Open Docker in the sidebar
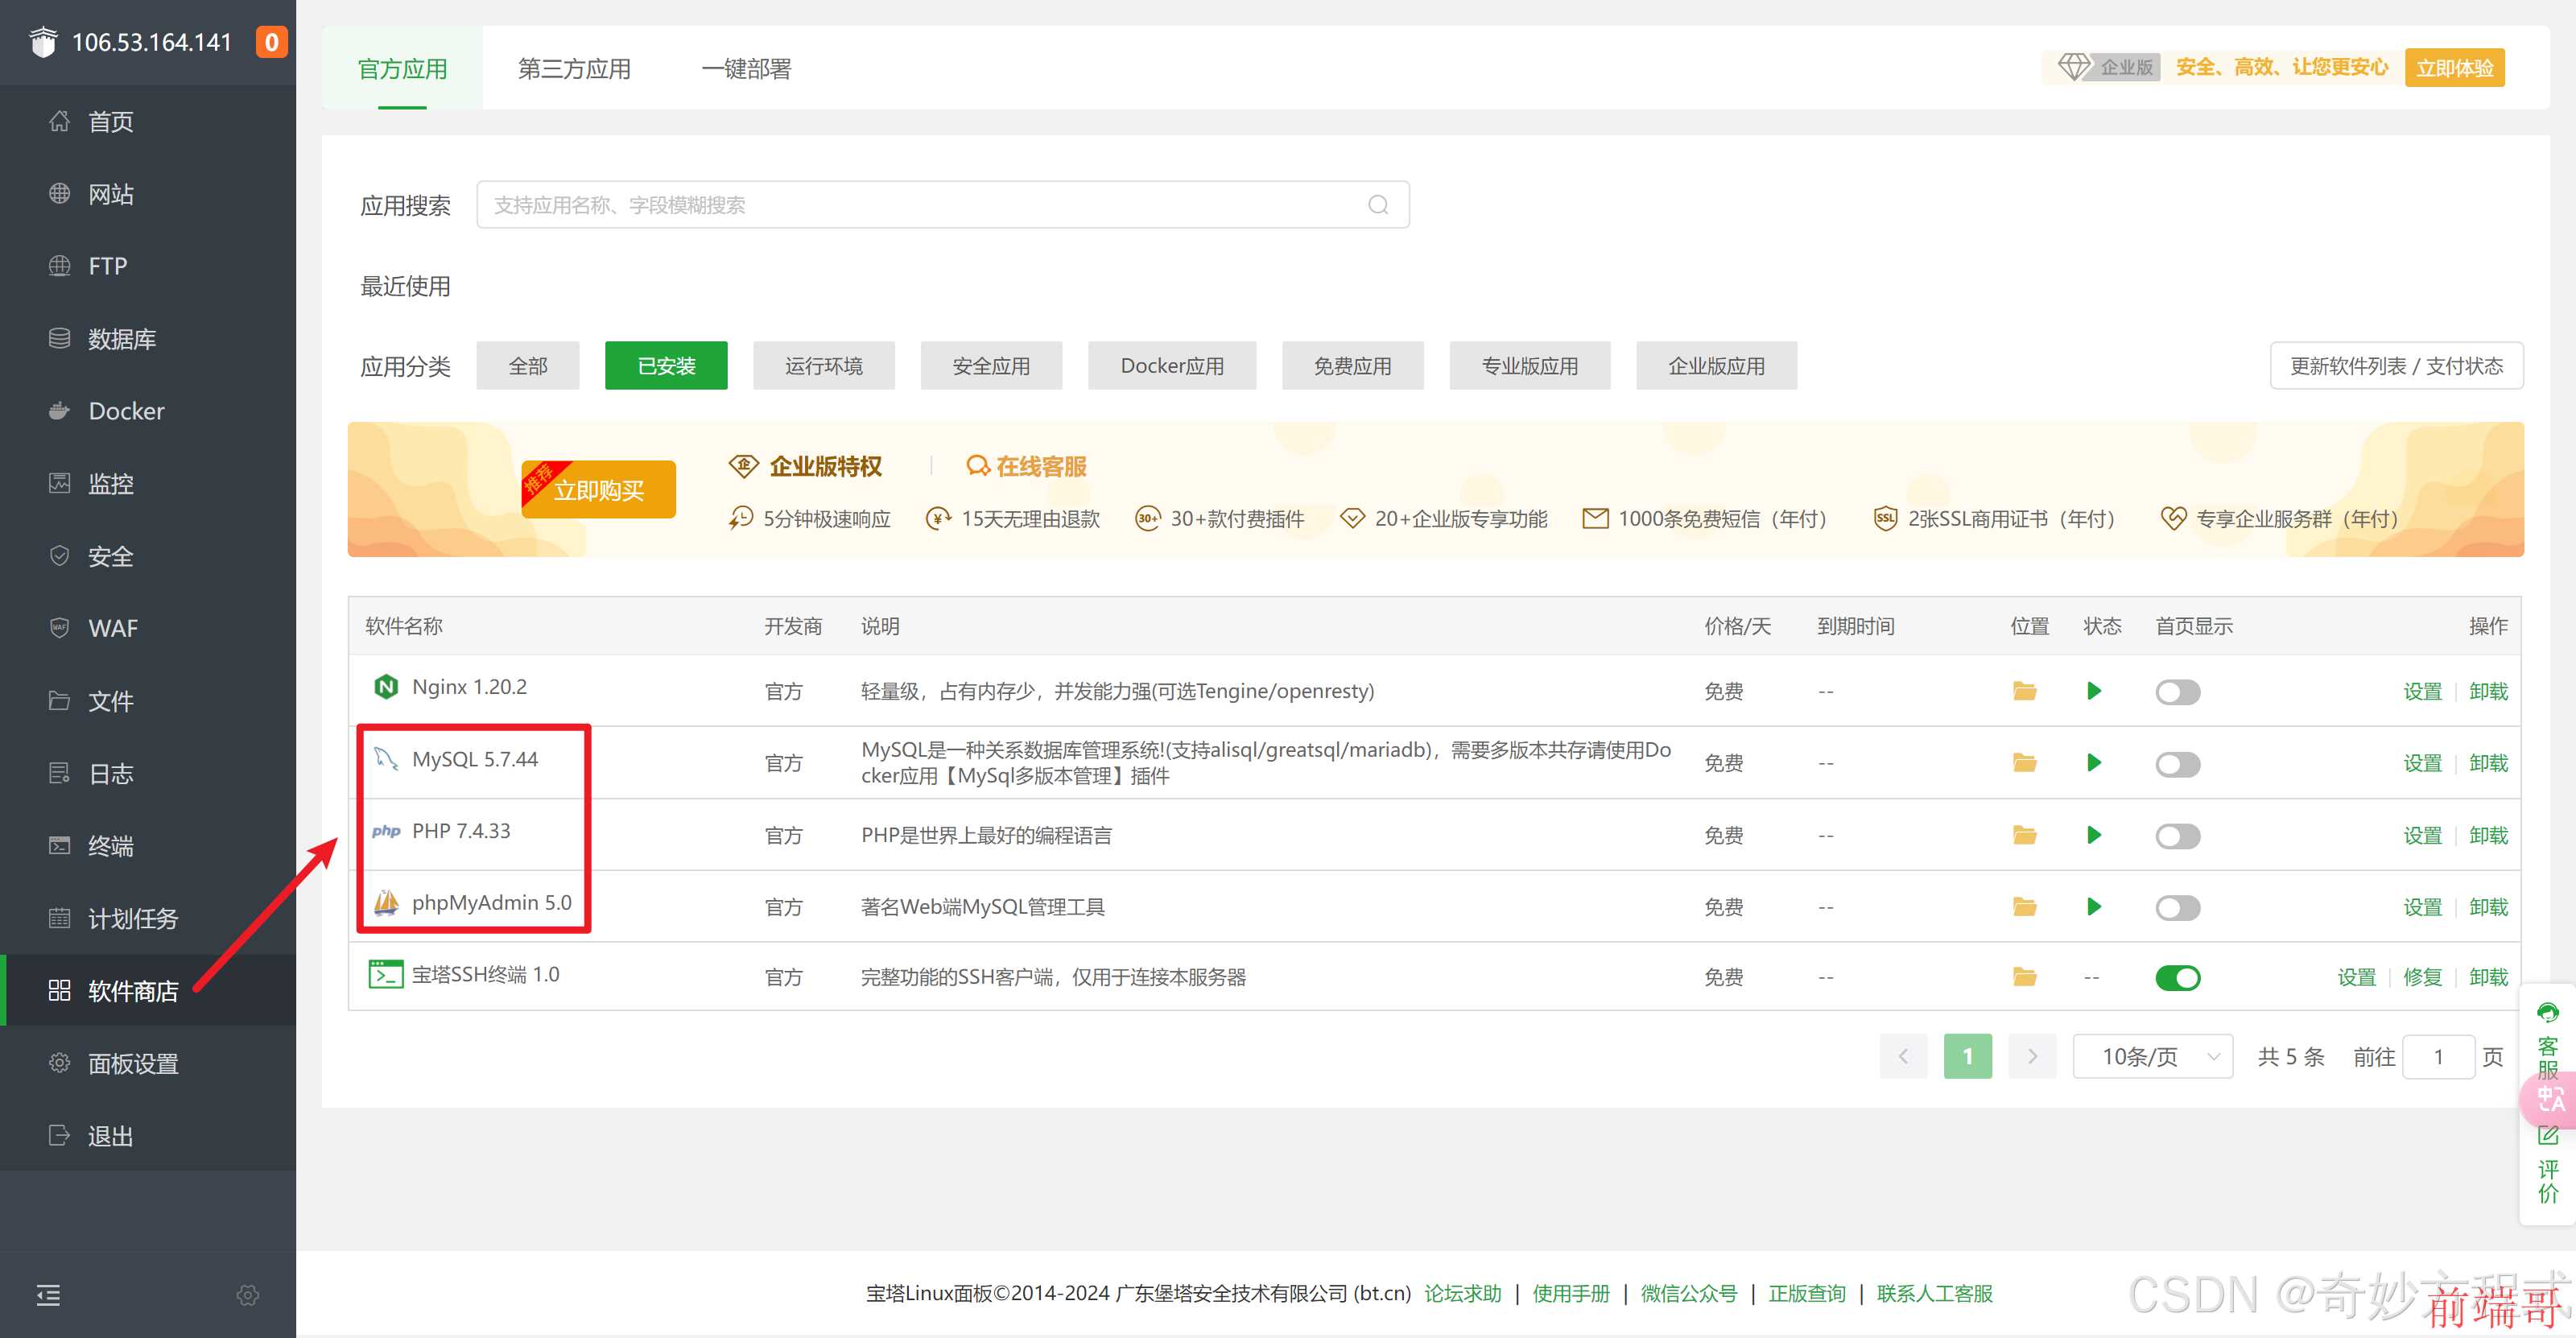 click(148, 411)
